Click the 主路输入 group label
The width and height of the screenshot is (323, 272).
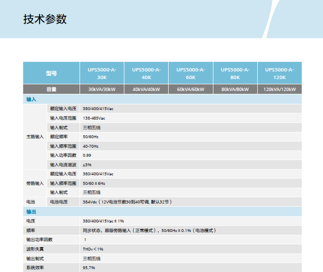pyautogui.click(x=35, y=137)
